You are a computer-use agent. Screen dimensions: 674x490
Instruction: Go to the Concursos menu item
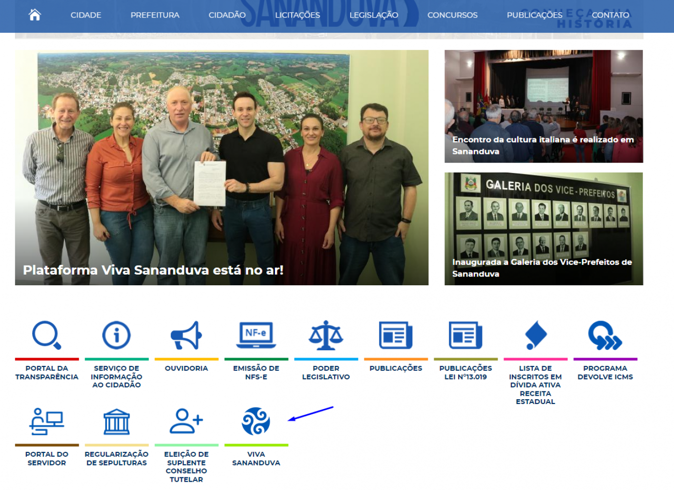(x=452, y=15)
